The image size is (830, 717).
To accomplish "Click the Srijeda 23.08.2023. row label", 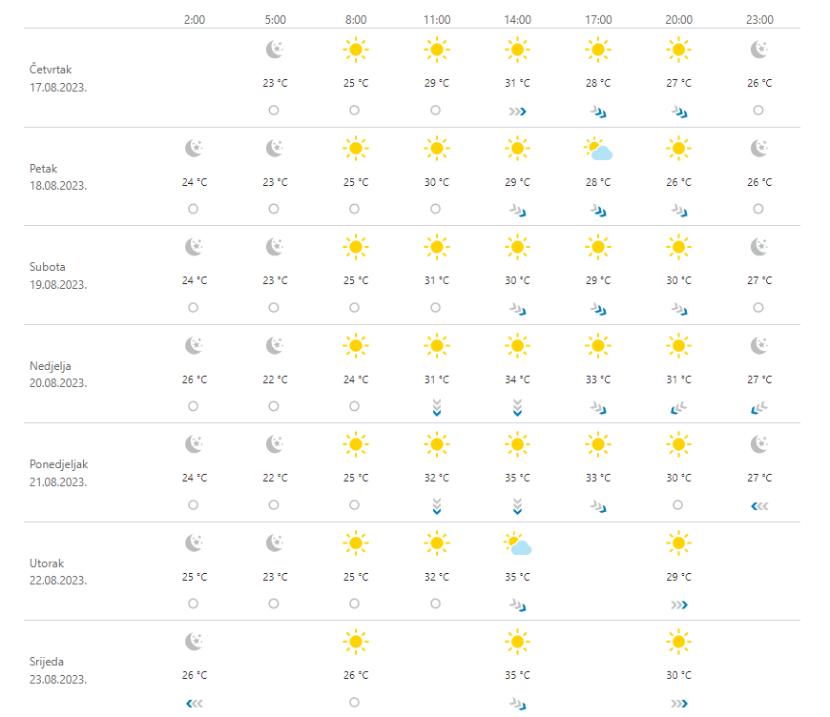I will pyautogui.click(x=58, y=669).
